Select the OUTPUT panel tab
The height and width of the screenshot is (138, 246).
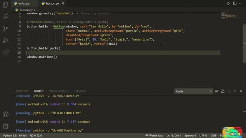(x=39, y=91)
